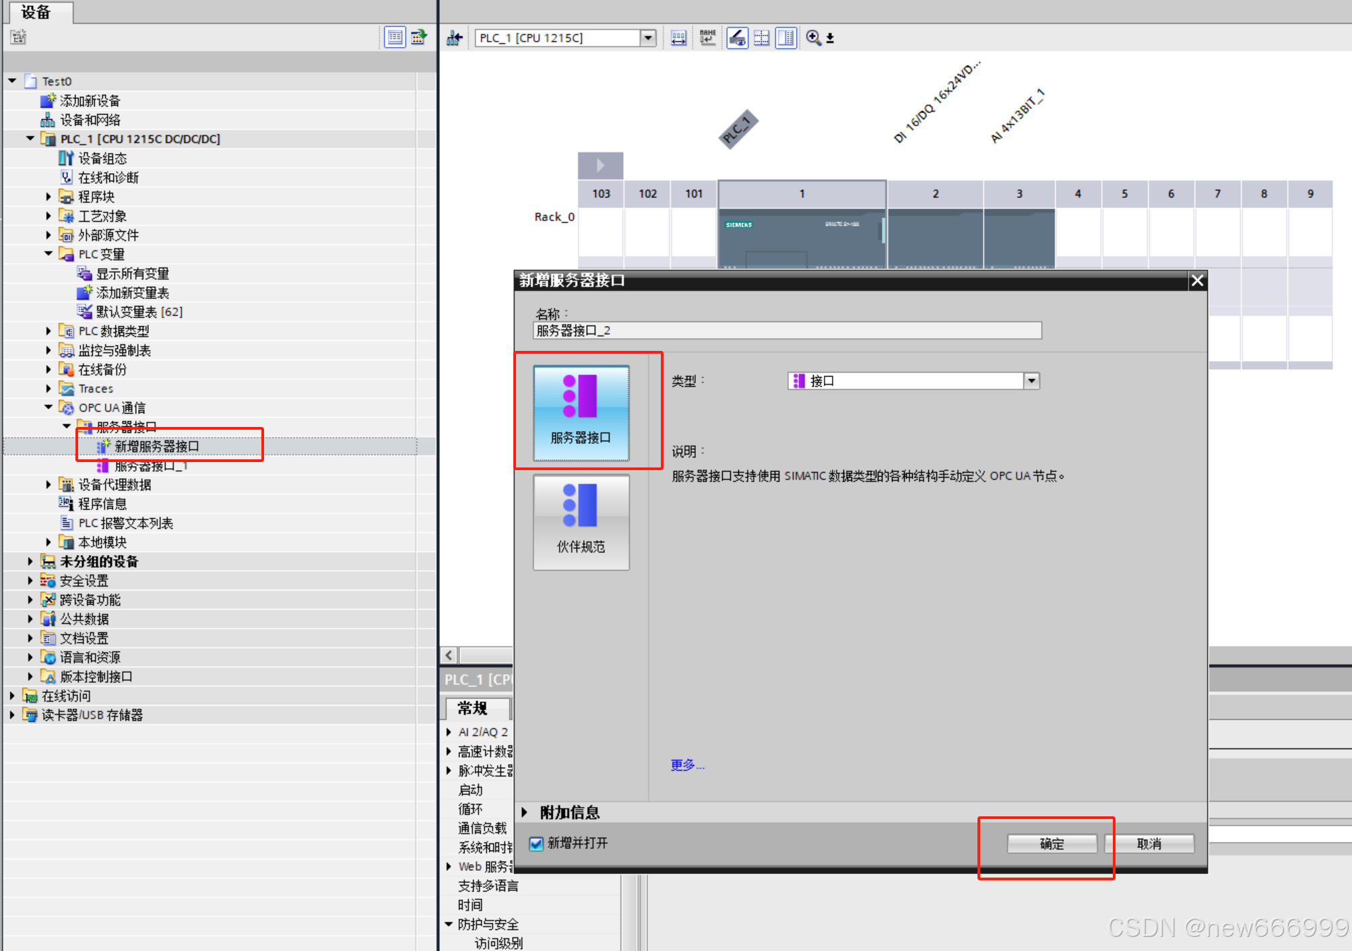
Task: Toggle the show address labels toolbar button
Action: (737, 38)
